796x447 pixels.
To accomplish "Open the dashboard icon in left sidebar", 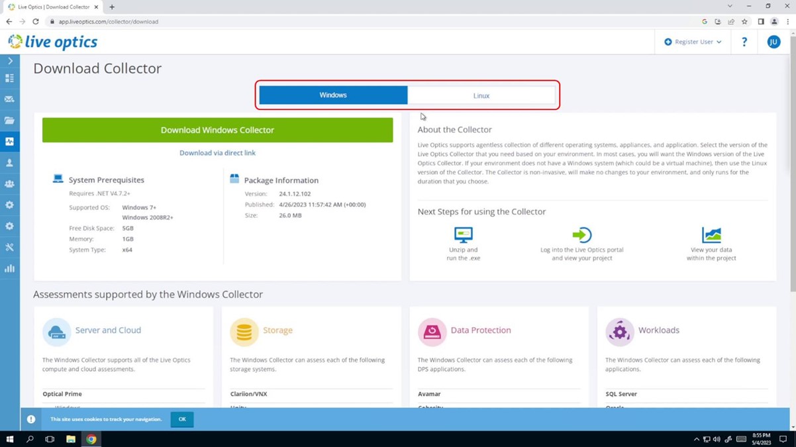I will [x=9, y=78].
